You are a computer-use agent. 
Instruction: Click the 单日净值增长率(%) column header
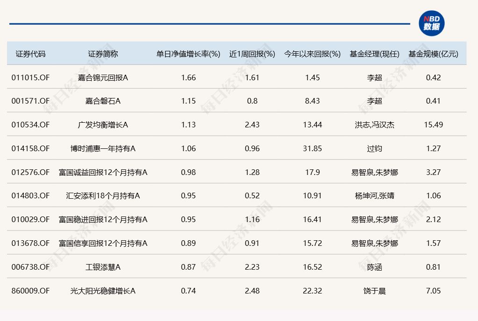tap(188, 54)
